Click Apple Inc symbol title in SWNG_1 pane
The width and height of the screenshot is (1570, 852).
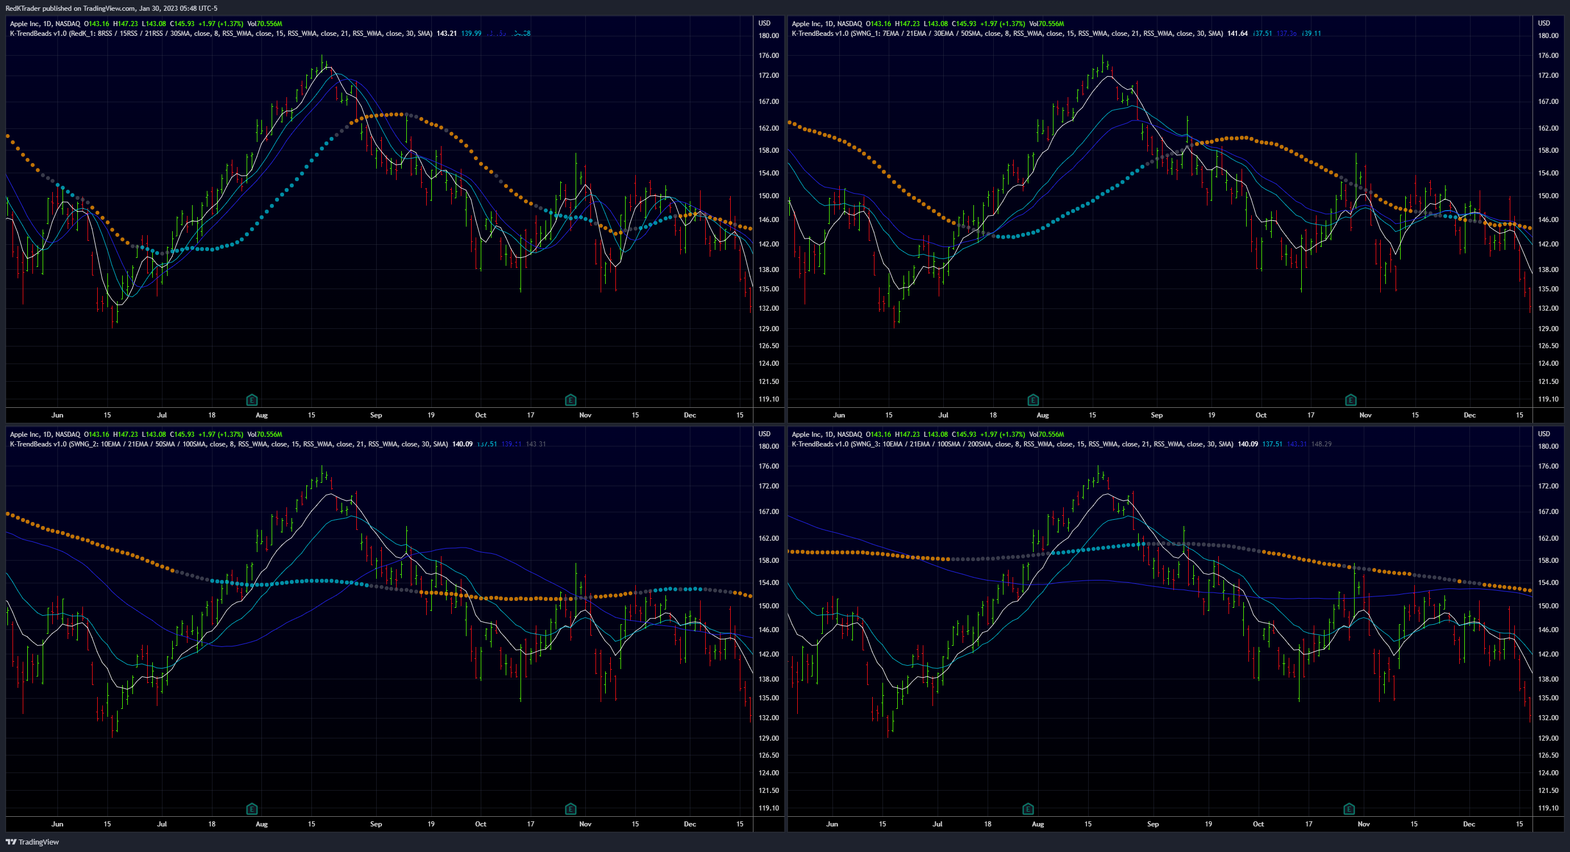click(x=826, y=24)
